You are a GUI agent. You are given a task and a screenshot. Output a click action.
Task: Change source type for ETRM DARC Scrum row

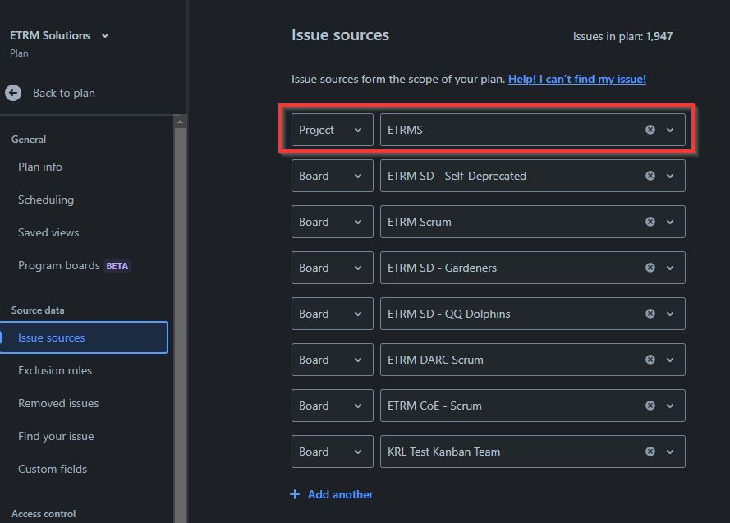[x=333, y=360]
